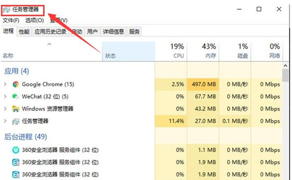Click the scrollbar up arrow
This screenshot has height=180, width=292.
[x=285, y=66]
